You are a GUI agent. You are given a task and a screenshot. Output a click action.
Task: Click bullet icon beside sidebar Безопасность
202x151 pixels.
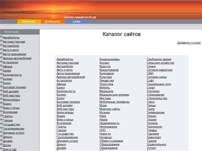pyautogui.click(x=1, y=74)
